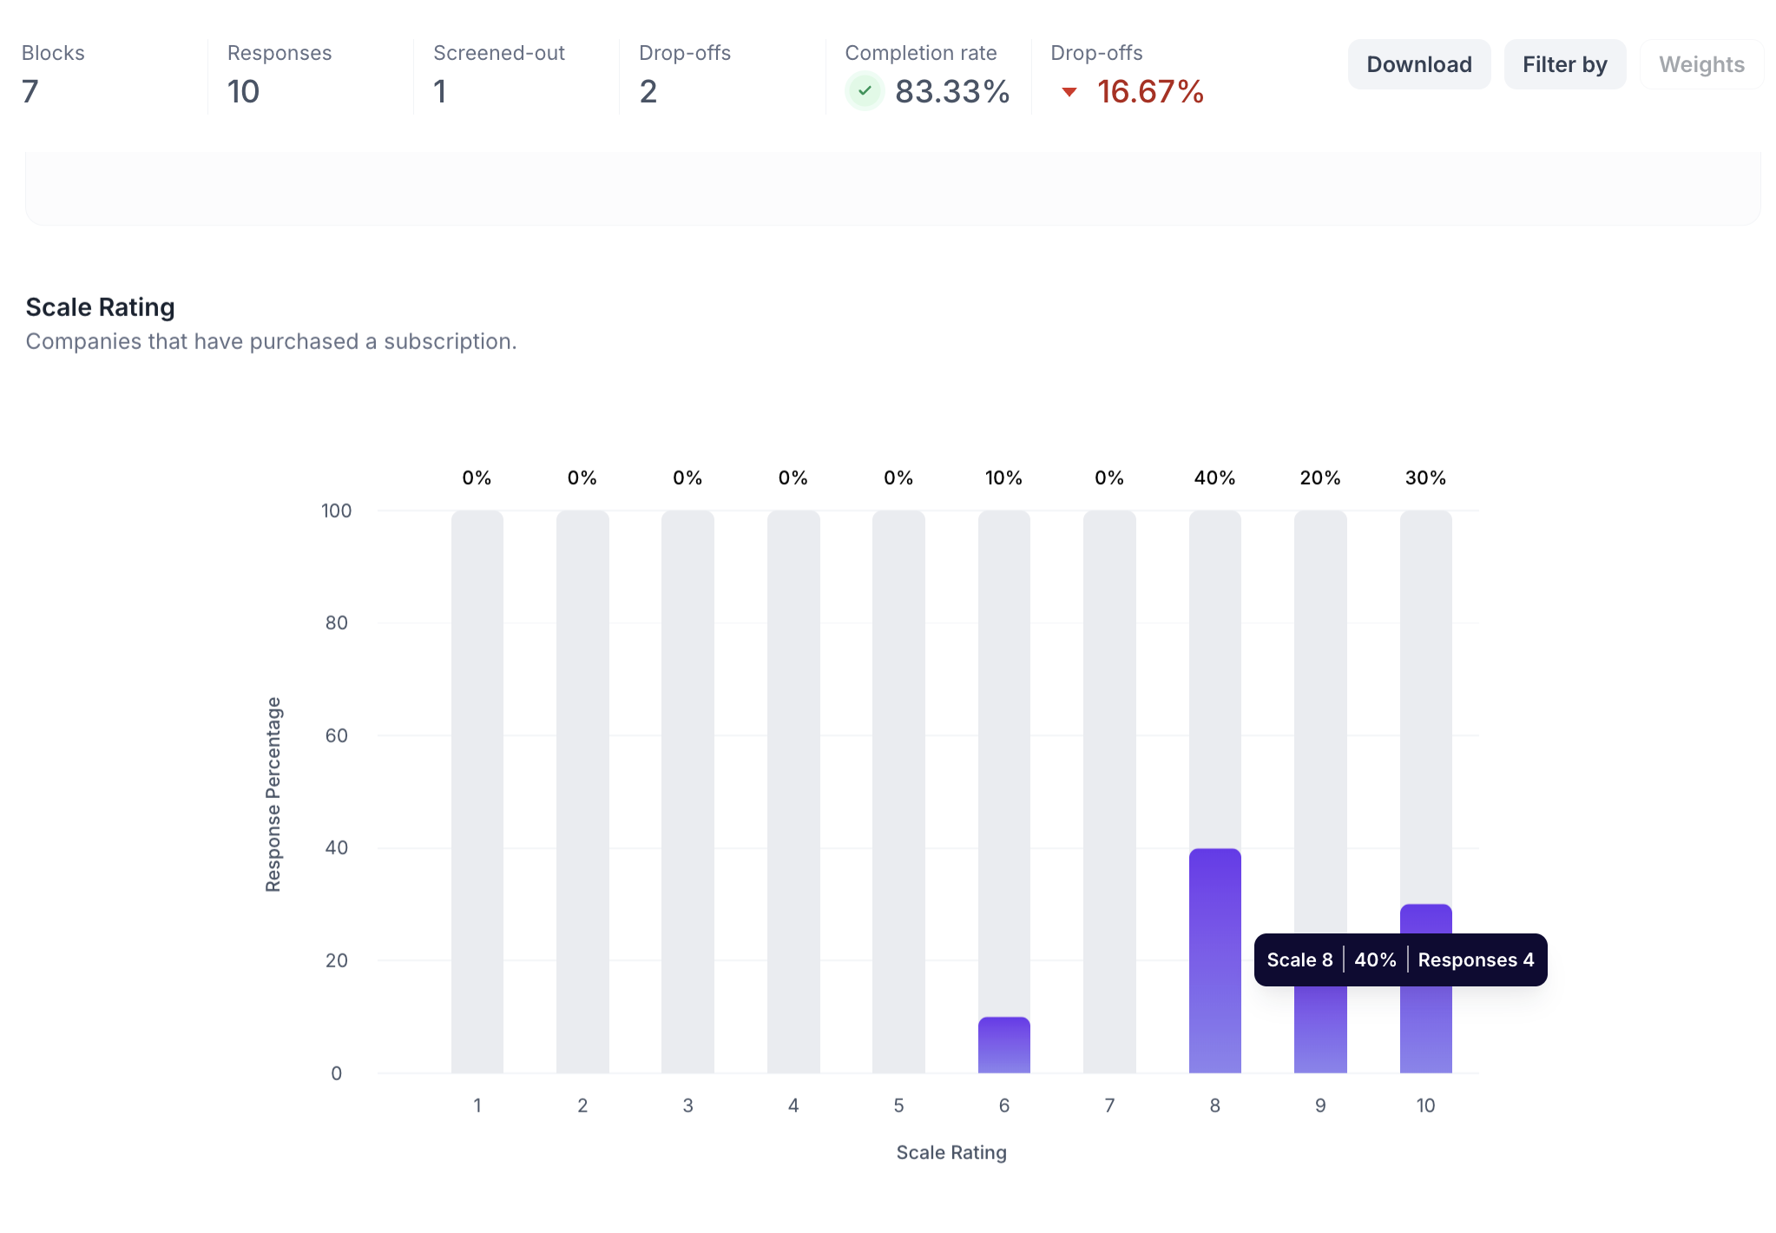The width and height of the screenshot is (1776, 1233).
Task: Click the purple bar for rating 9
Action: [1319, 1029]
